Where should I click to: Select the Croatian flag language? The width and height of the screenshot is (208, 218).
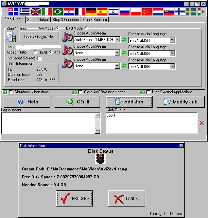point(69,12)
